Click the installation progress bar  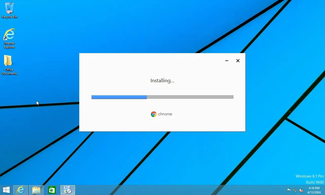click(x=162, y=97)
